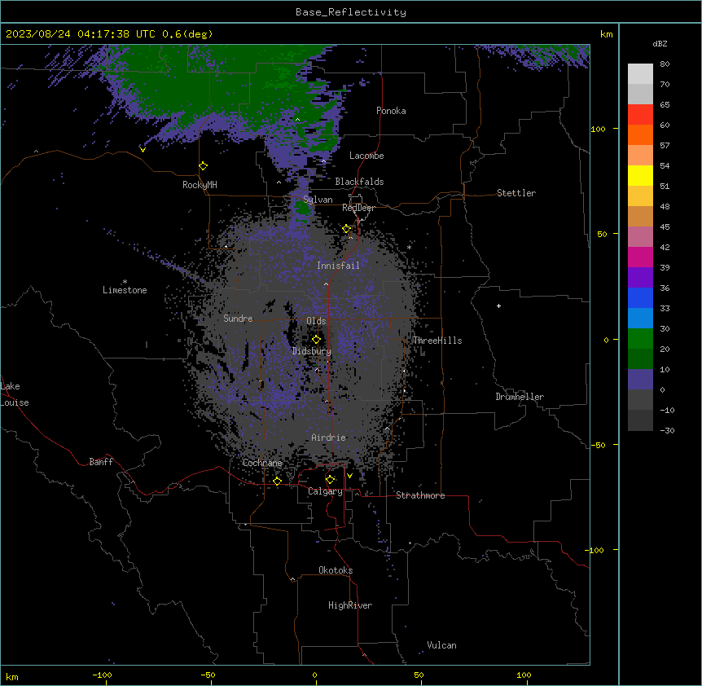Click the Calgary city label
The image size is (702, 686).
326,491
